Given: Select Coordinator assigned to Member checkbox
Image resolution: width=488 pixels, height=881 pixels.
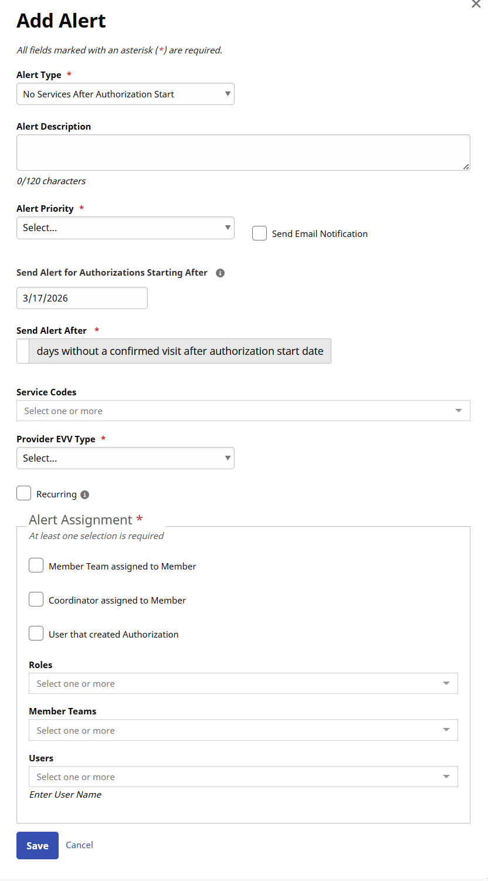Looking at the screenshot, I should point(36,599).
